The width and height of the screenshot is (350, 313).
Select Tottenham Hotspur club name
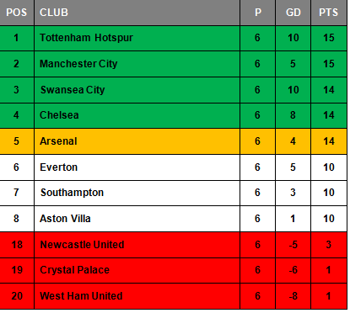click(x=86, y=38)
